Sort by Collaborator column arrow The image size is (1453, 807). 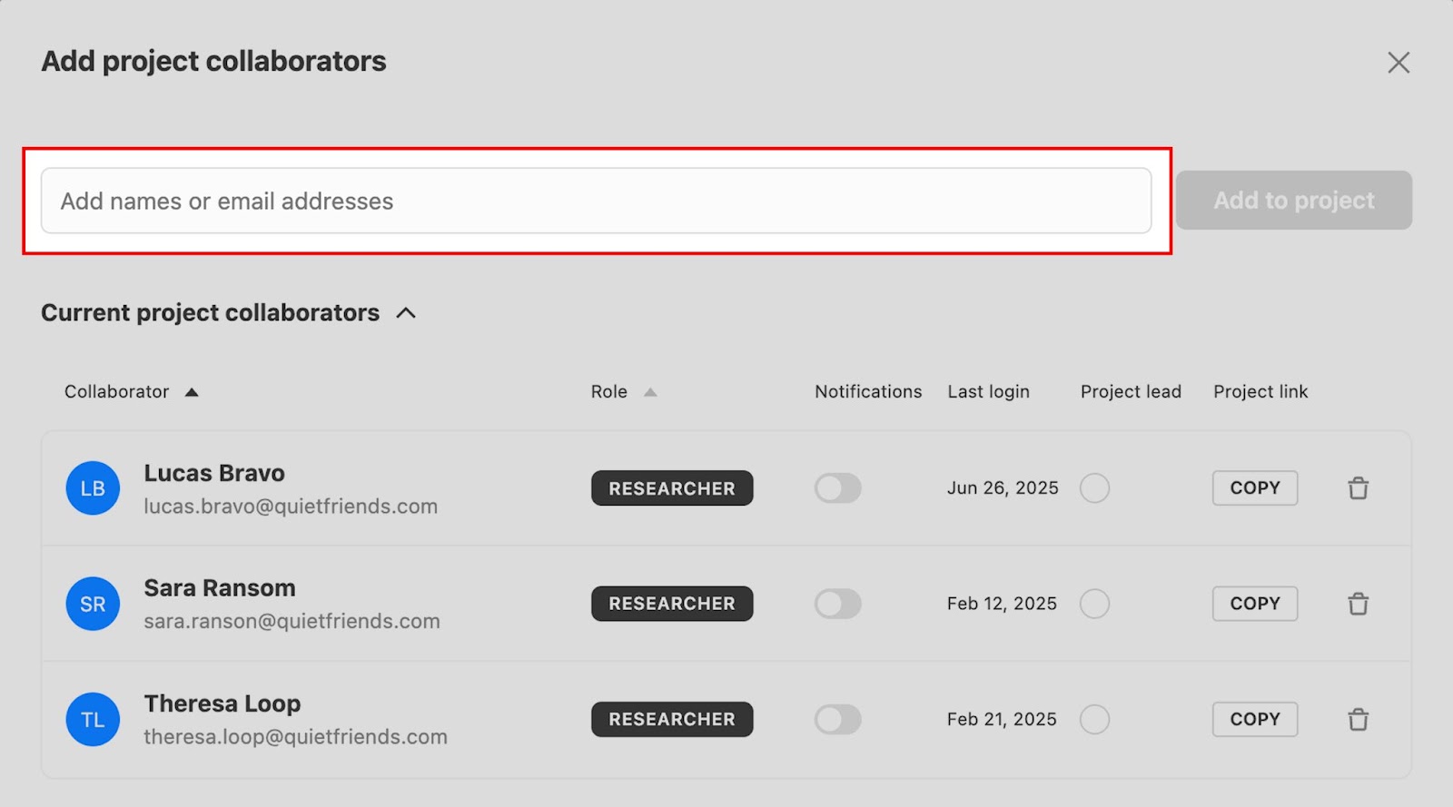[192, 392]
